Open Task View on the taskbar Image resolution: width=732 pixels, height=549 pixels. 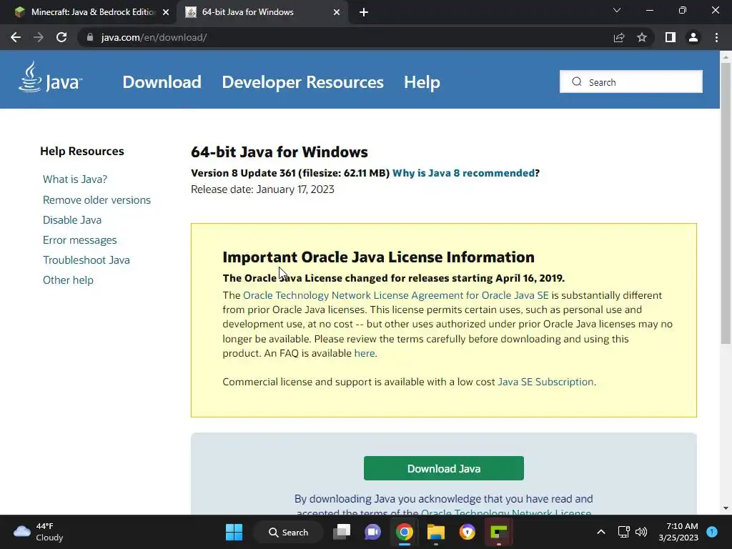click(342, 532)
